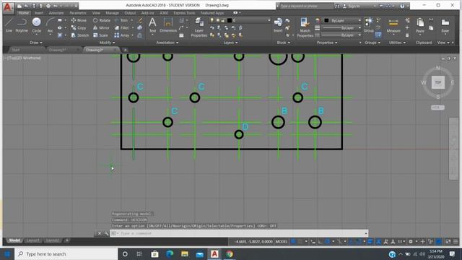Click the Erase tool in Modify panel

click(141, 20)
